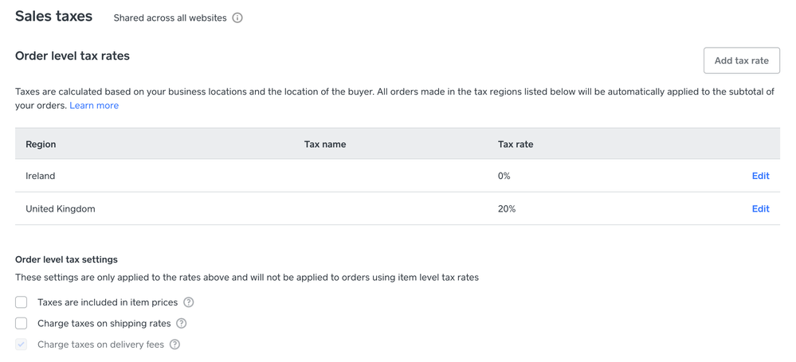The image size is (796, 362).
Task: Toggle the Charge taxes on delivery fees checkbox
Action: tap(22, 344)
